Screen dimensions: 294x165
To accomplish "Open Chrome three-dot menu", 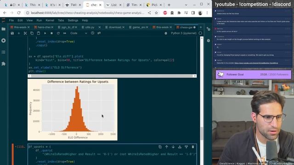I will [x=207, y=13].
